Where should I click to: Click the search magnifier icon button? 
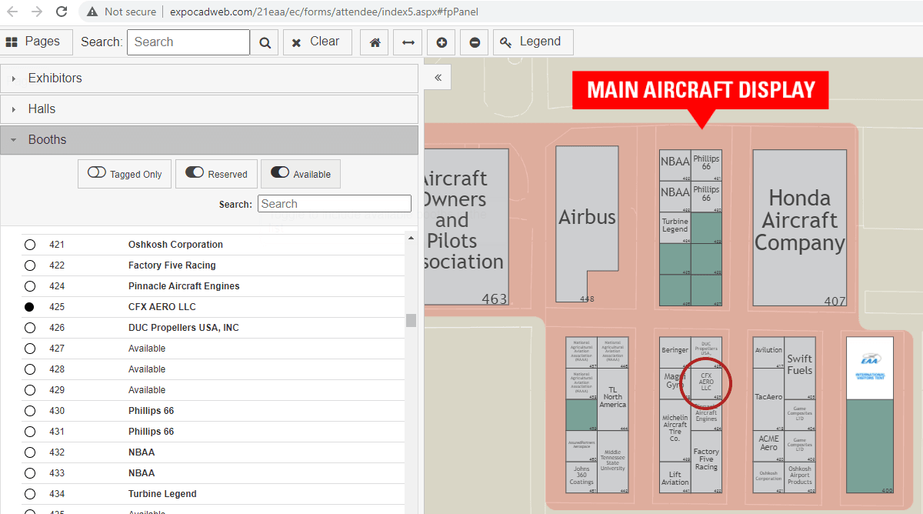265,42
